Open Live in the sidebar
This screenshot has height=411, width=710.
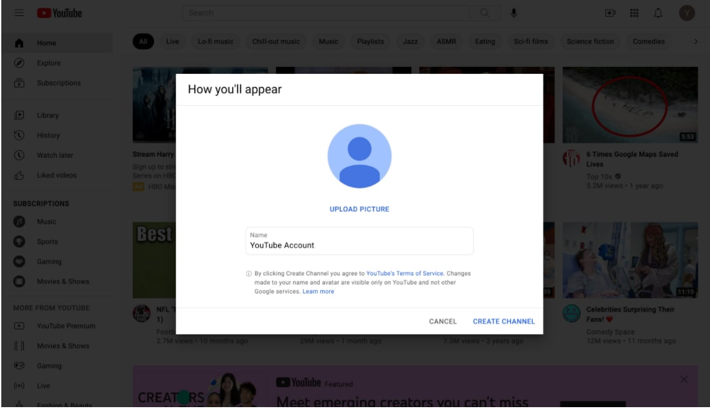[59, 385]
